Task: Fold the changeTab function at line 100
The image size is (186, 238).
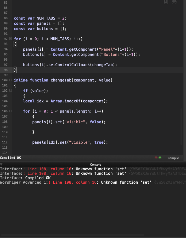Action: tap(10, 80)
